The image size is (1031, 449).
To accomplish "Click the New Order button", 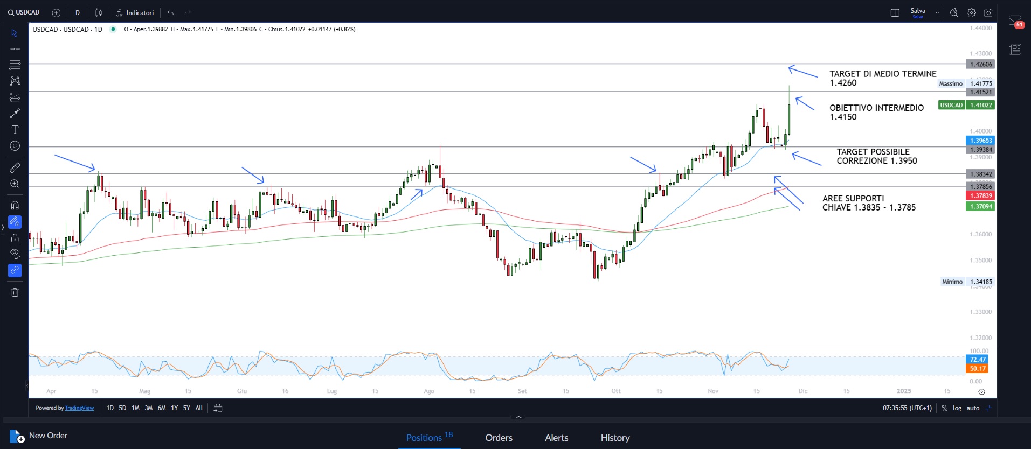I will 39,436.
